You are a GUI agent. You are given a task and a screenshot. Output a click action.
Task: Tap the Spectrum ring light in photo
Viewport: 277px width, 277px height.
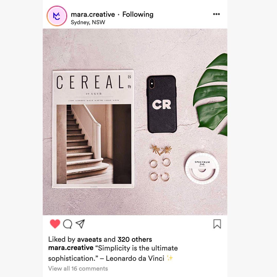[202, 167]
